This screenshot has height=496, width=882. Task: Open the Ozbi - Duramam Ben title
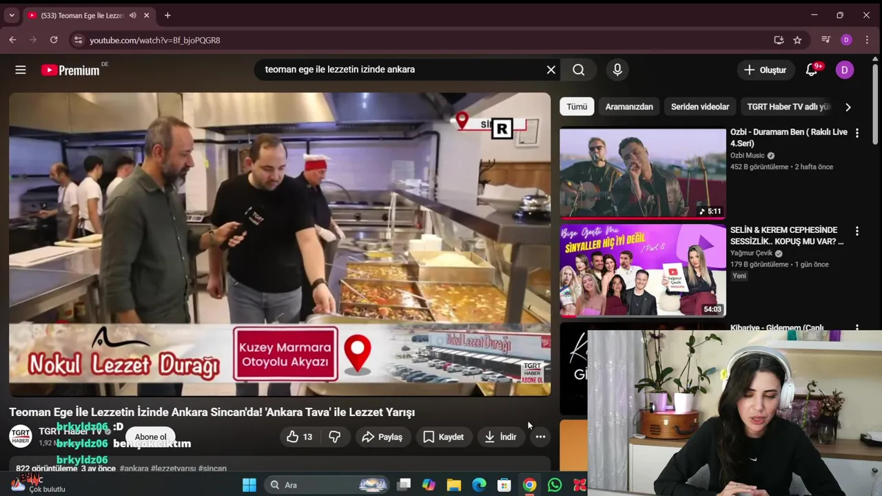click(788, 138)
